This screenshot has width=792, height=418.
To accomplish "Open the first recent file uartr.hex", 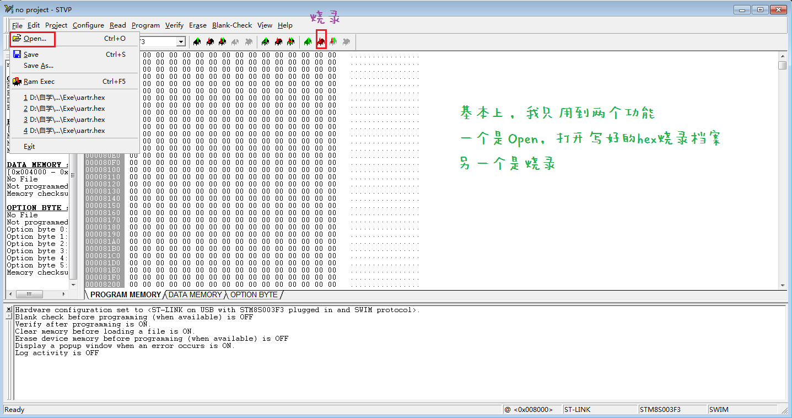I will (x=64, y=98).
